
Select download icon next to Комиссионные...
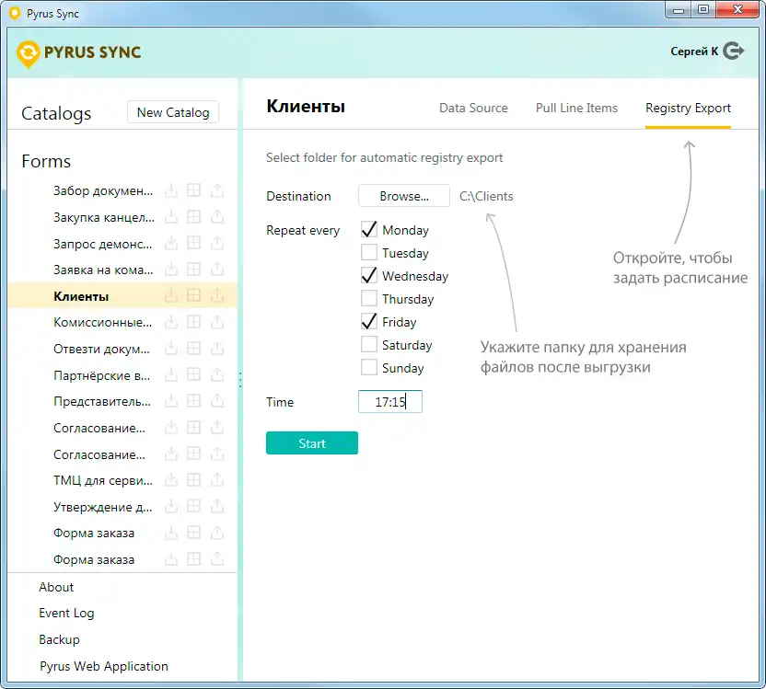point(171,322)
